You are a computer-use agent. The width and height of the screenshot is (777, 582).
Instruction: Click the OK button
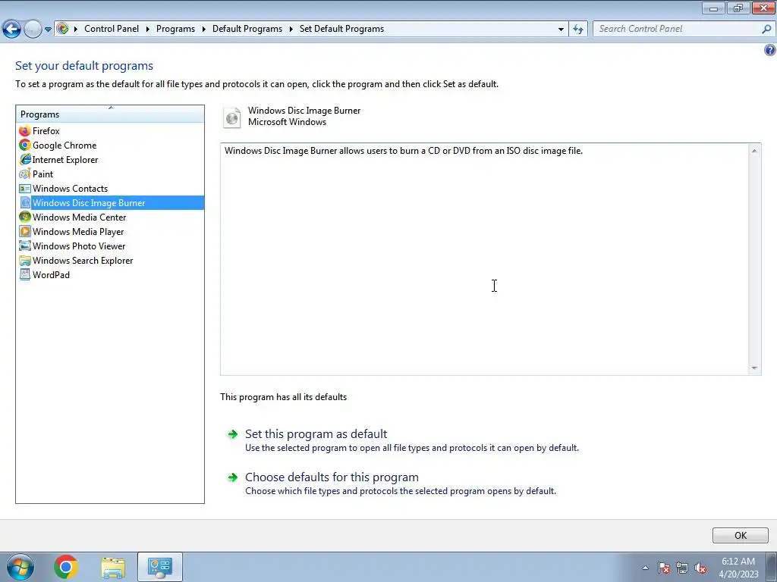[741, 536]
